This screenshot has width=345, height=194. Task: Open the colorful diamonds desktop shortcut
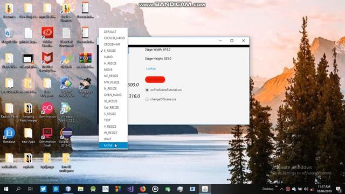pos(66,60)
